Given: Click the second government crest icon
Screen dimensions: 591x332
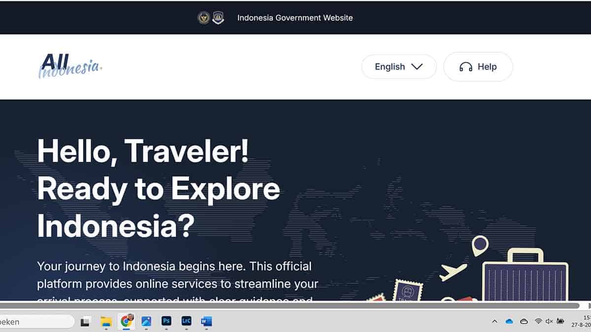Looking at the screenshot, I should pos(218,18).
